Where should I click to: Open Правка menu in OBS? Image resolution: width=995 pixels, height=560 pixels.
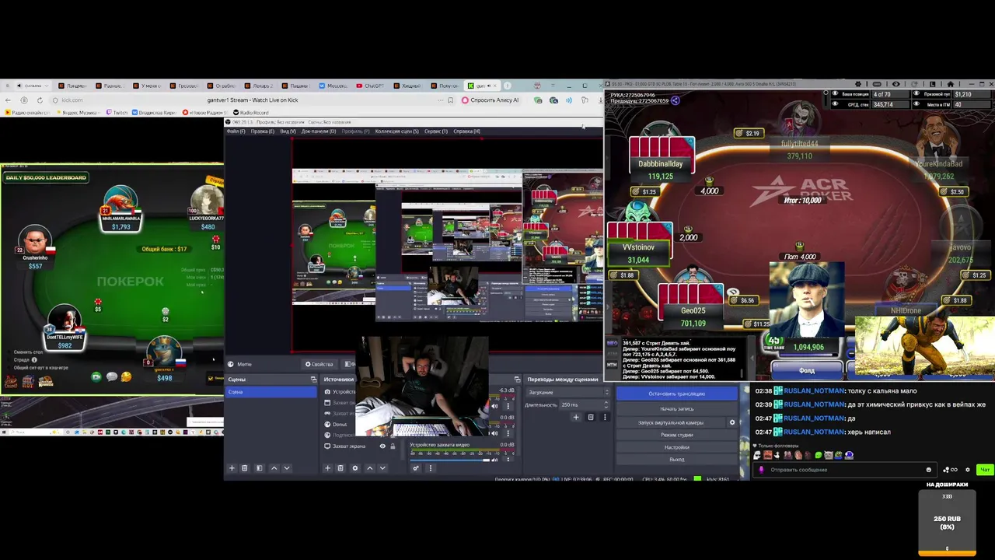[x=262, y=131]
